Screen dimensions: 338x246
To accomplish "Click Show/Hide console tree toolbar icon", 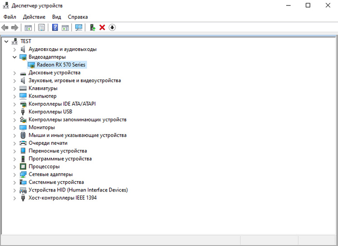I will tap(28, 27).
